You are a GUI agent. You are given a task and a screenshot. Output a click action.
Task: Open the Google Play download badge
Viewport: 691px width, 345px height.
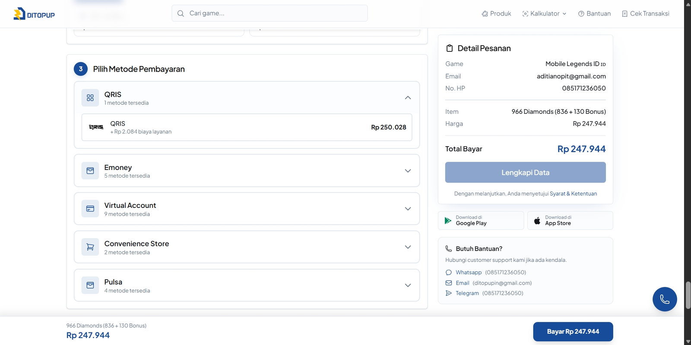[481, 220]
